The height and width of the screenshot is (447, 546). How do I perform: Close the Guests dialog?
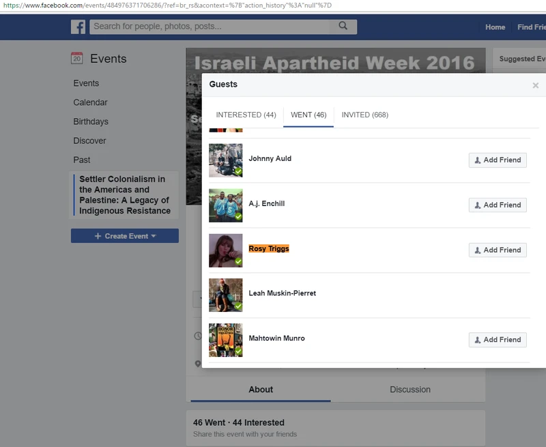(536, 85)
